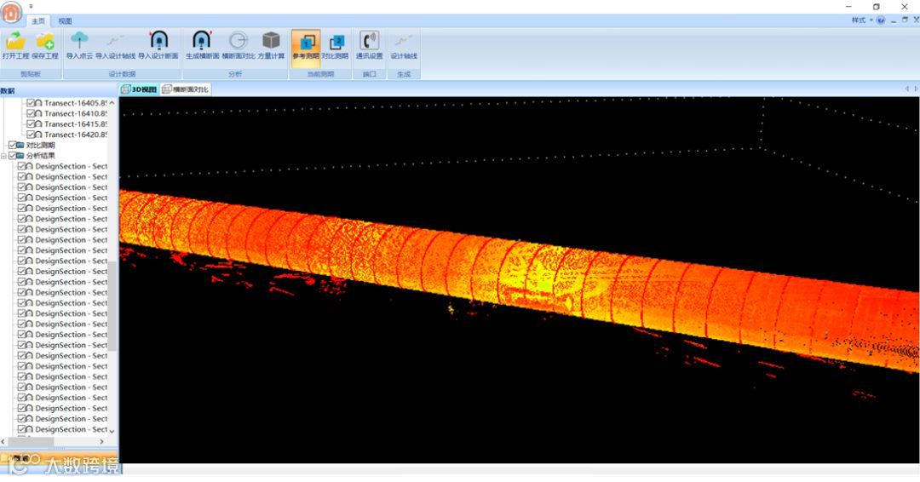
Task: Open 通讯设置 communication settings
Action: pos(369,46)
